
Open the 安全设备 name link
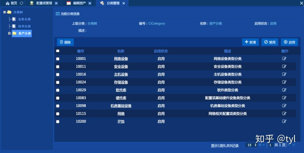click(x=121, y=67)
